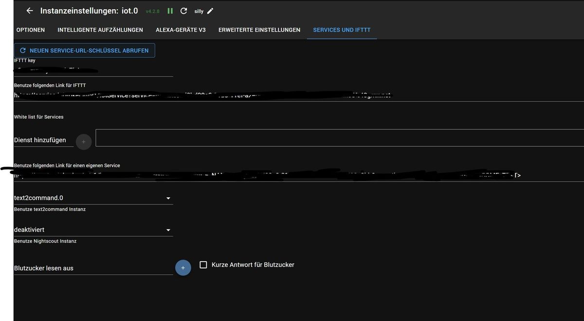
Task: Select the SERVICES UND IFTTT tab
Action: tap(341, 30)
